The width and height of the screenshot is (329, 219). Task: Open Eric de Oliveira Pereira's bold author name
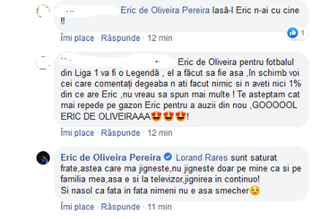click(111, 157)
